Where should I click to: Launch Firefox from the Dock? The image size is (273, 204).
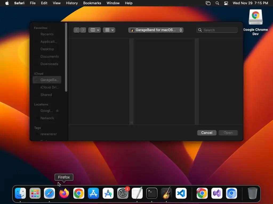(x=64, y=193)
